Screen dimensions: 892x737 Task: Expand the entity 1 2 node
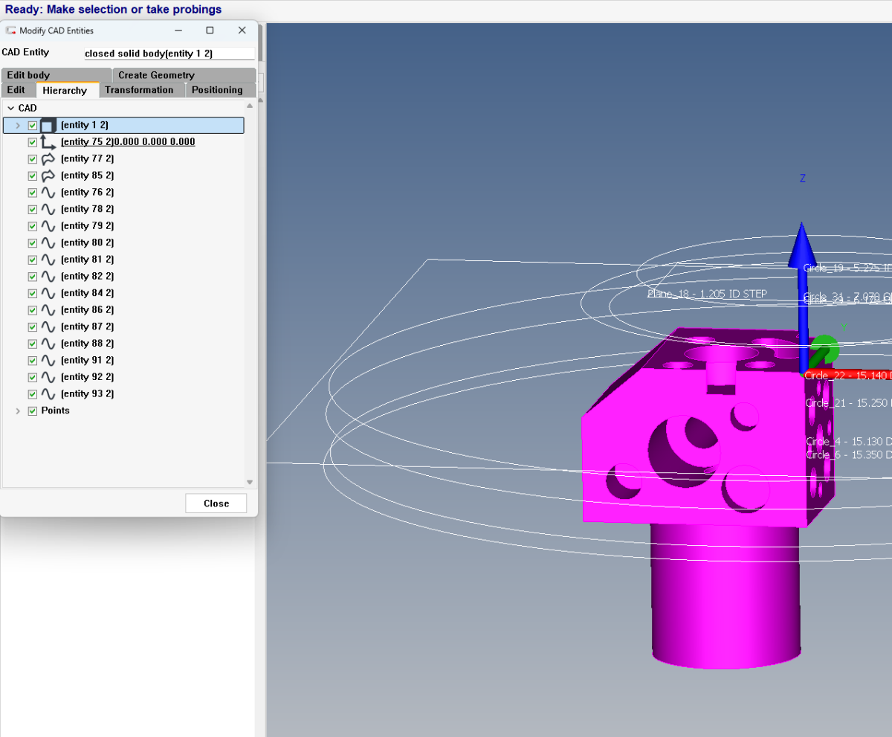[18, 126]
